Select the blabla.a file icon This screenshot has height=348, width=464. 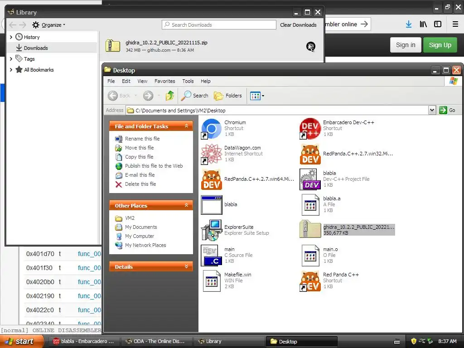[x=310, y=205]
